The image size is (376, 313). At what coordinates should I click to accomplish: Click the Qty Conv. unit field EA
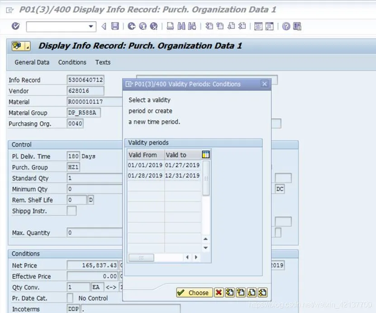(x=98, y=287)
